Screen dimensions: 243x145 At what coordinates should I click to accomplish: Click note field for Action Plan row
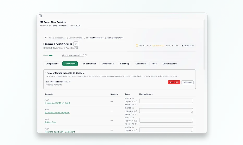166,120
